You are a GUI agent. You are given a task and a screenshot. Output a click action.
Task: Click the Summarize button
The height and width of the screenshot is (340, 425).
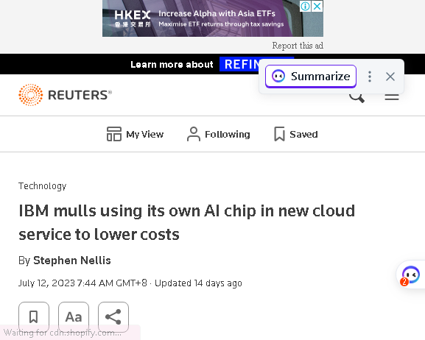click(x=311, y=77)
